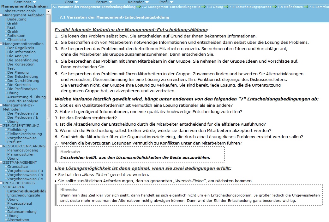
Task: Open Die Durchführung page
Action: (x=23, y=81)
